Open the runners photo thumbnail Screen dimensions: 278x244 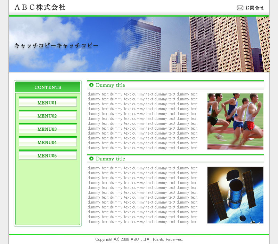[235, 121]
